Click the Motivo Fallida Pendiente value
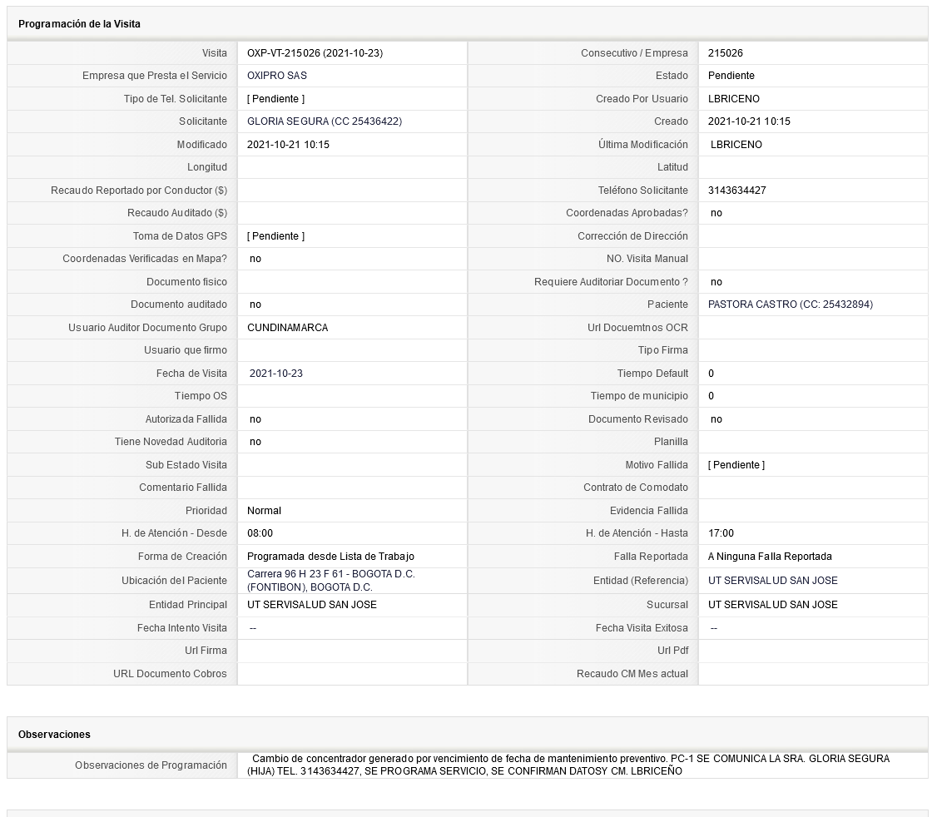The width and height of the screenshot is (932, 817). point(736,464)
